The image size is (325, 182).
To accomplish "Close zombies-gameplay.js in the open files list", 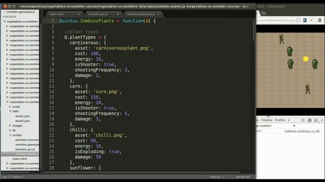I will 5,12.
